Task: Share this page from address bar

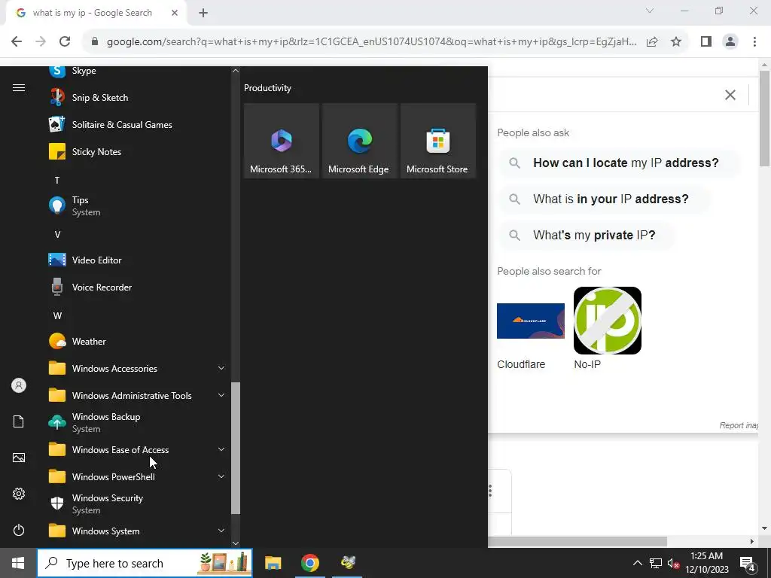Action: (x=652, y=42)
